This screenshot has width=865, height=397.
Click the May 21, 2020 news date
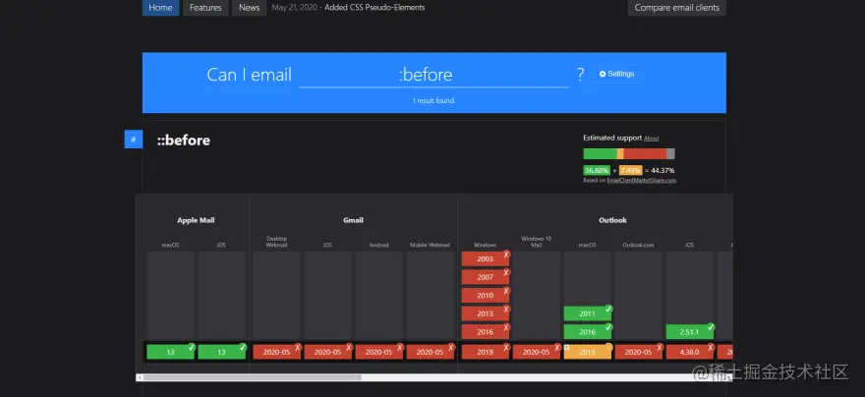pos(294,8)
